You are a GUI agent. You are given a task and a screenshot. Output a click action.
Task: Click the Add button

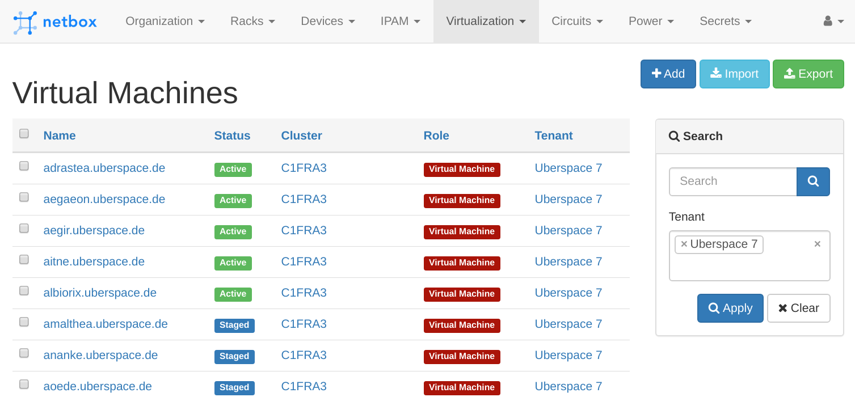tap(668, 74)
